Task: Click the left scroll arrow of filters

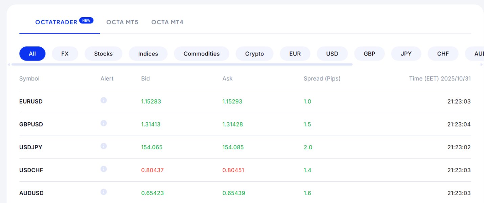Action: click(x=9, y=64)
